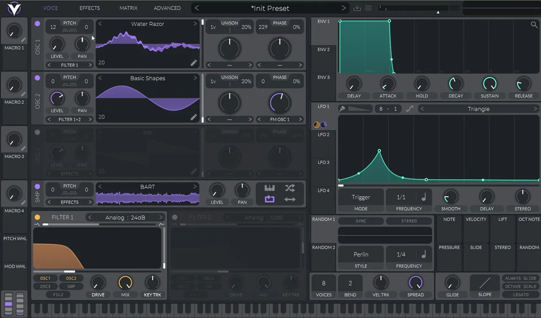Enable Filter 2 power toggle
The height and width of the screenshot is (318, 541).
pos(175,217)
